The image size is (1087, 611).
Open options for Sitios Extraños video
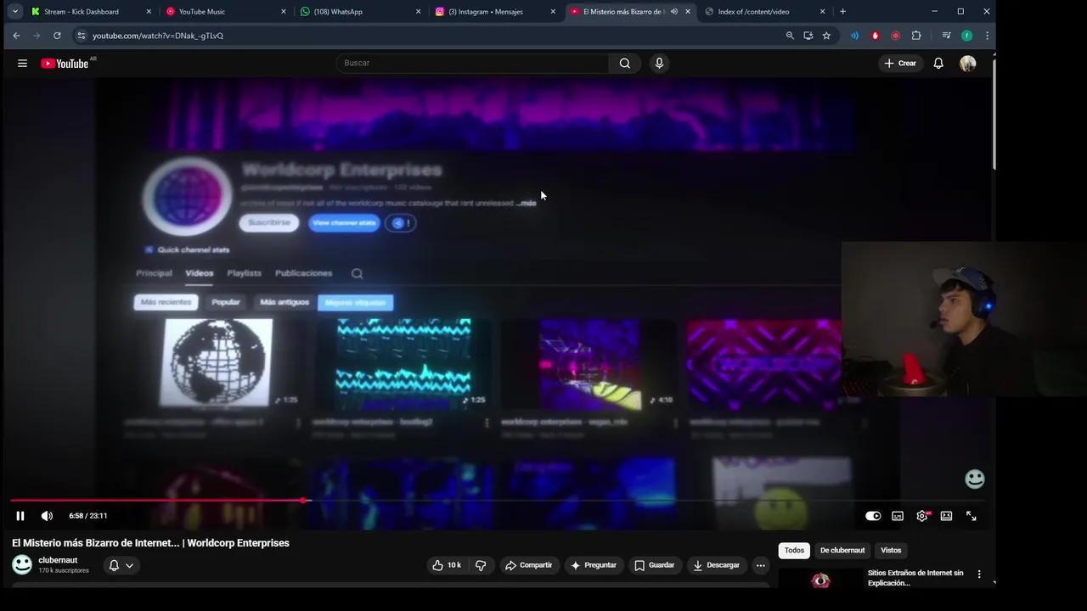pyautogui.click(x=979, y=575)
